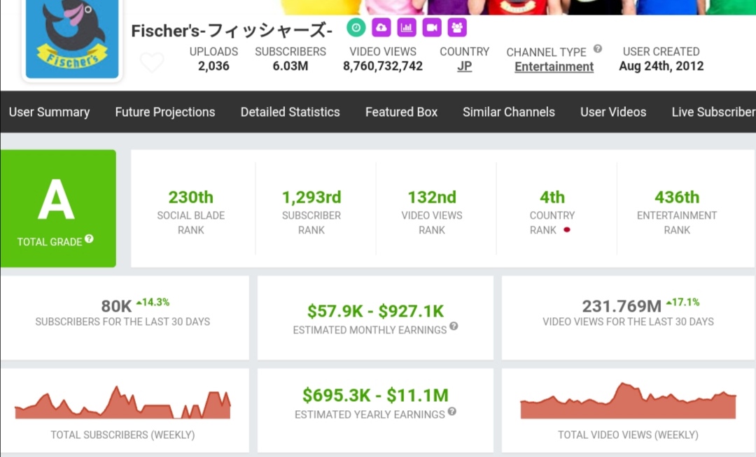This screenshot has height=457, width=756.
Task: Click the 2,036 uploads count
Action: [213, 66]
